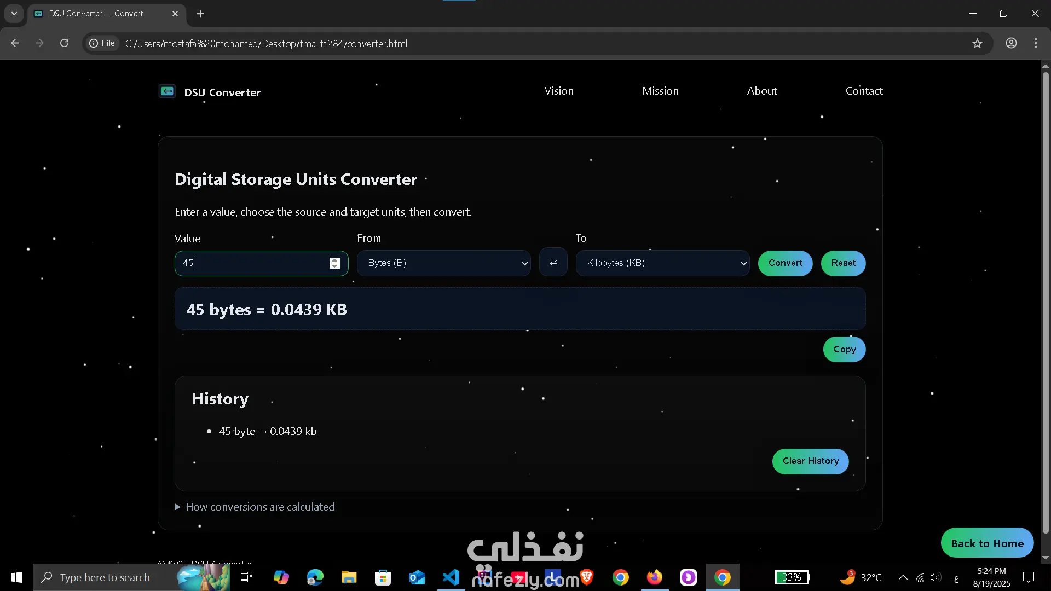The height and width of the screenshot is (591, 1051).
Task: Open Chrome three-dot menu
Action: 1036,43
